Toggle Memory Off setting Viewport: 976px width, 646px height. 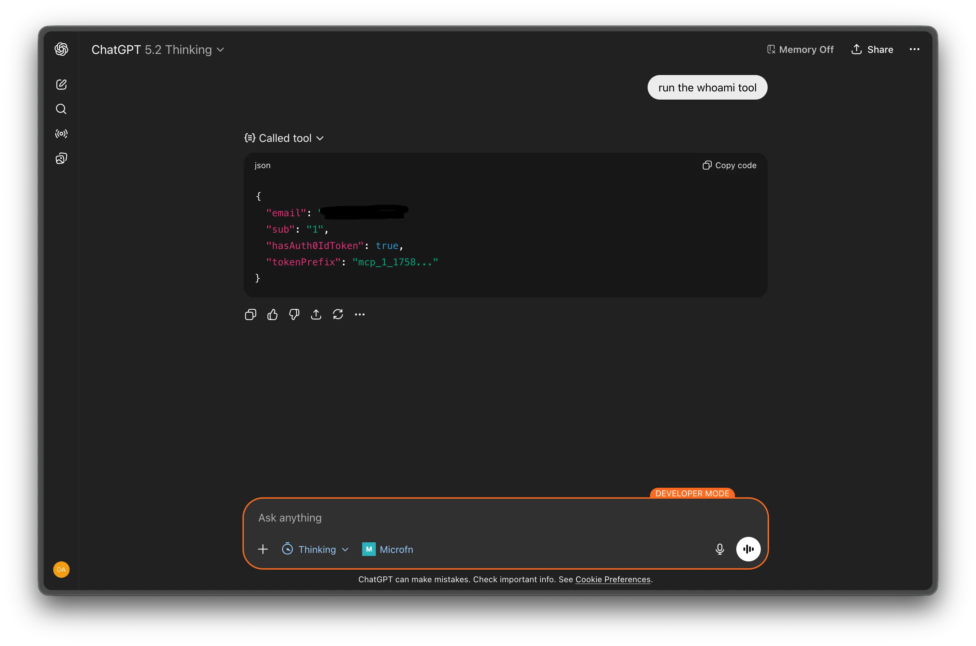pos(799,49)
